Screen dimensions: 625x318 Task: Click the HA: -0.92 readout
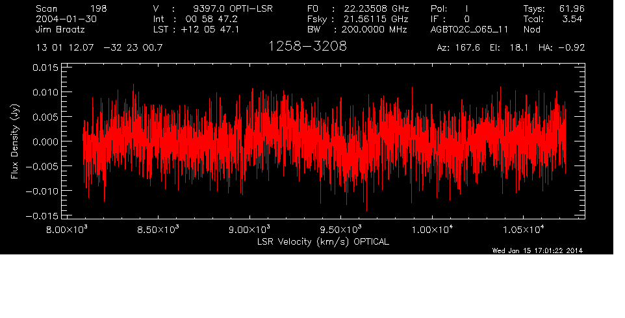[x=561, y=48]
